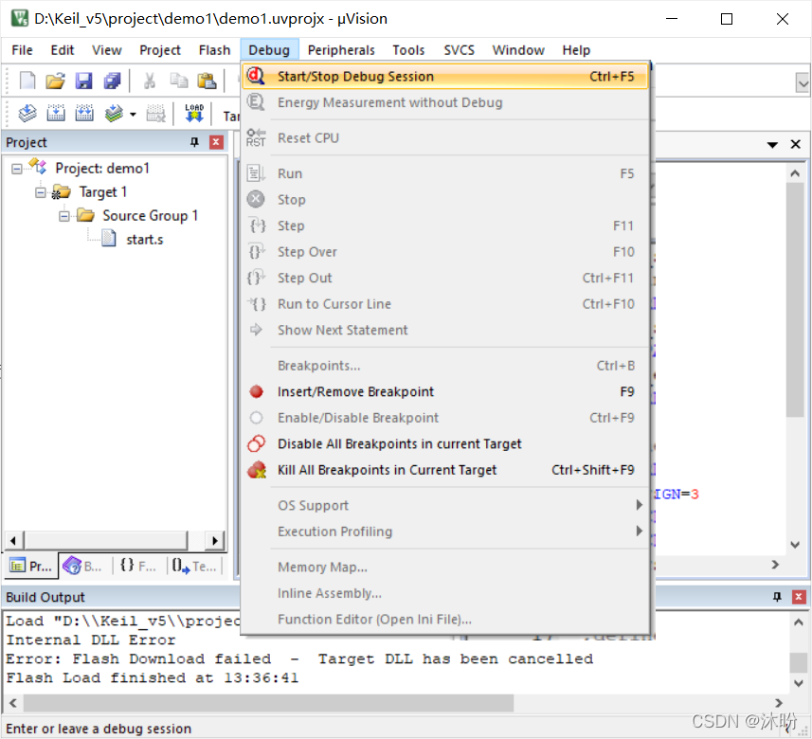
Task: Open the File menu
Action: [x=22, y=50]
